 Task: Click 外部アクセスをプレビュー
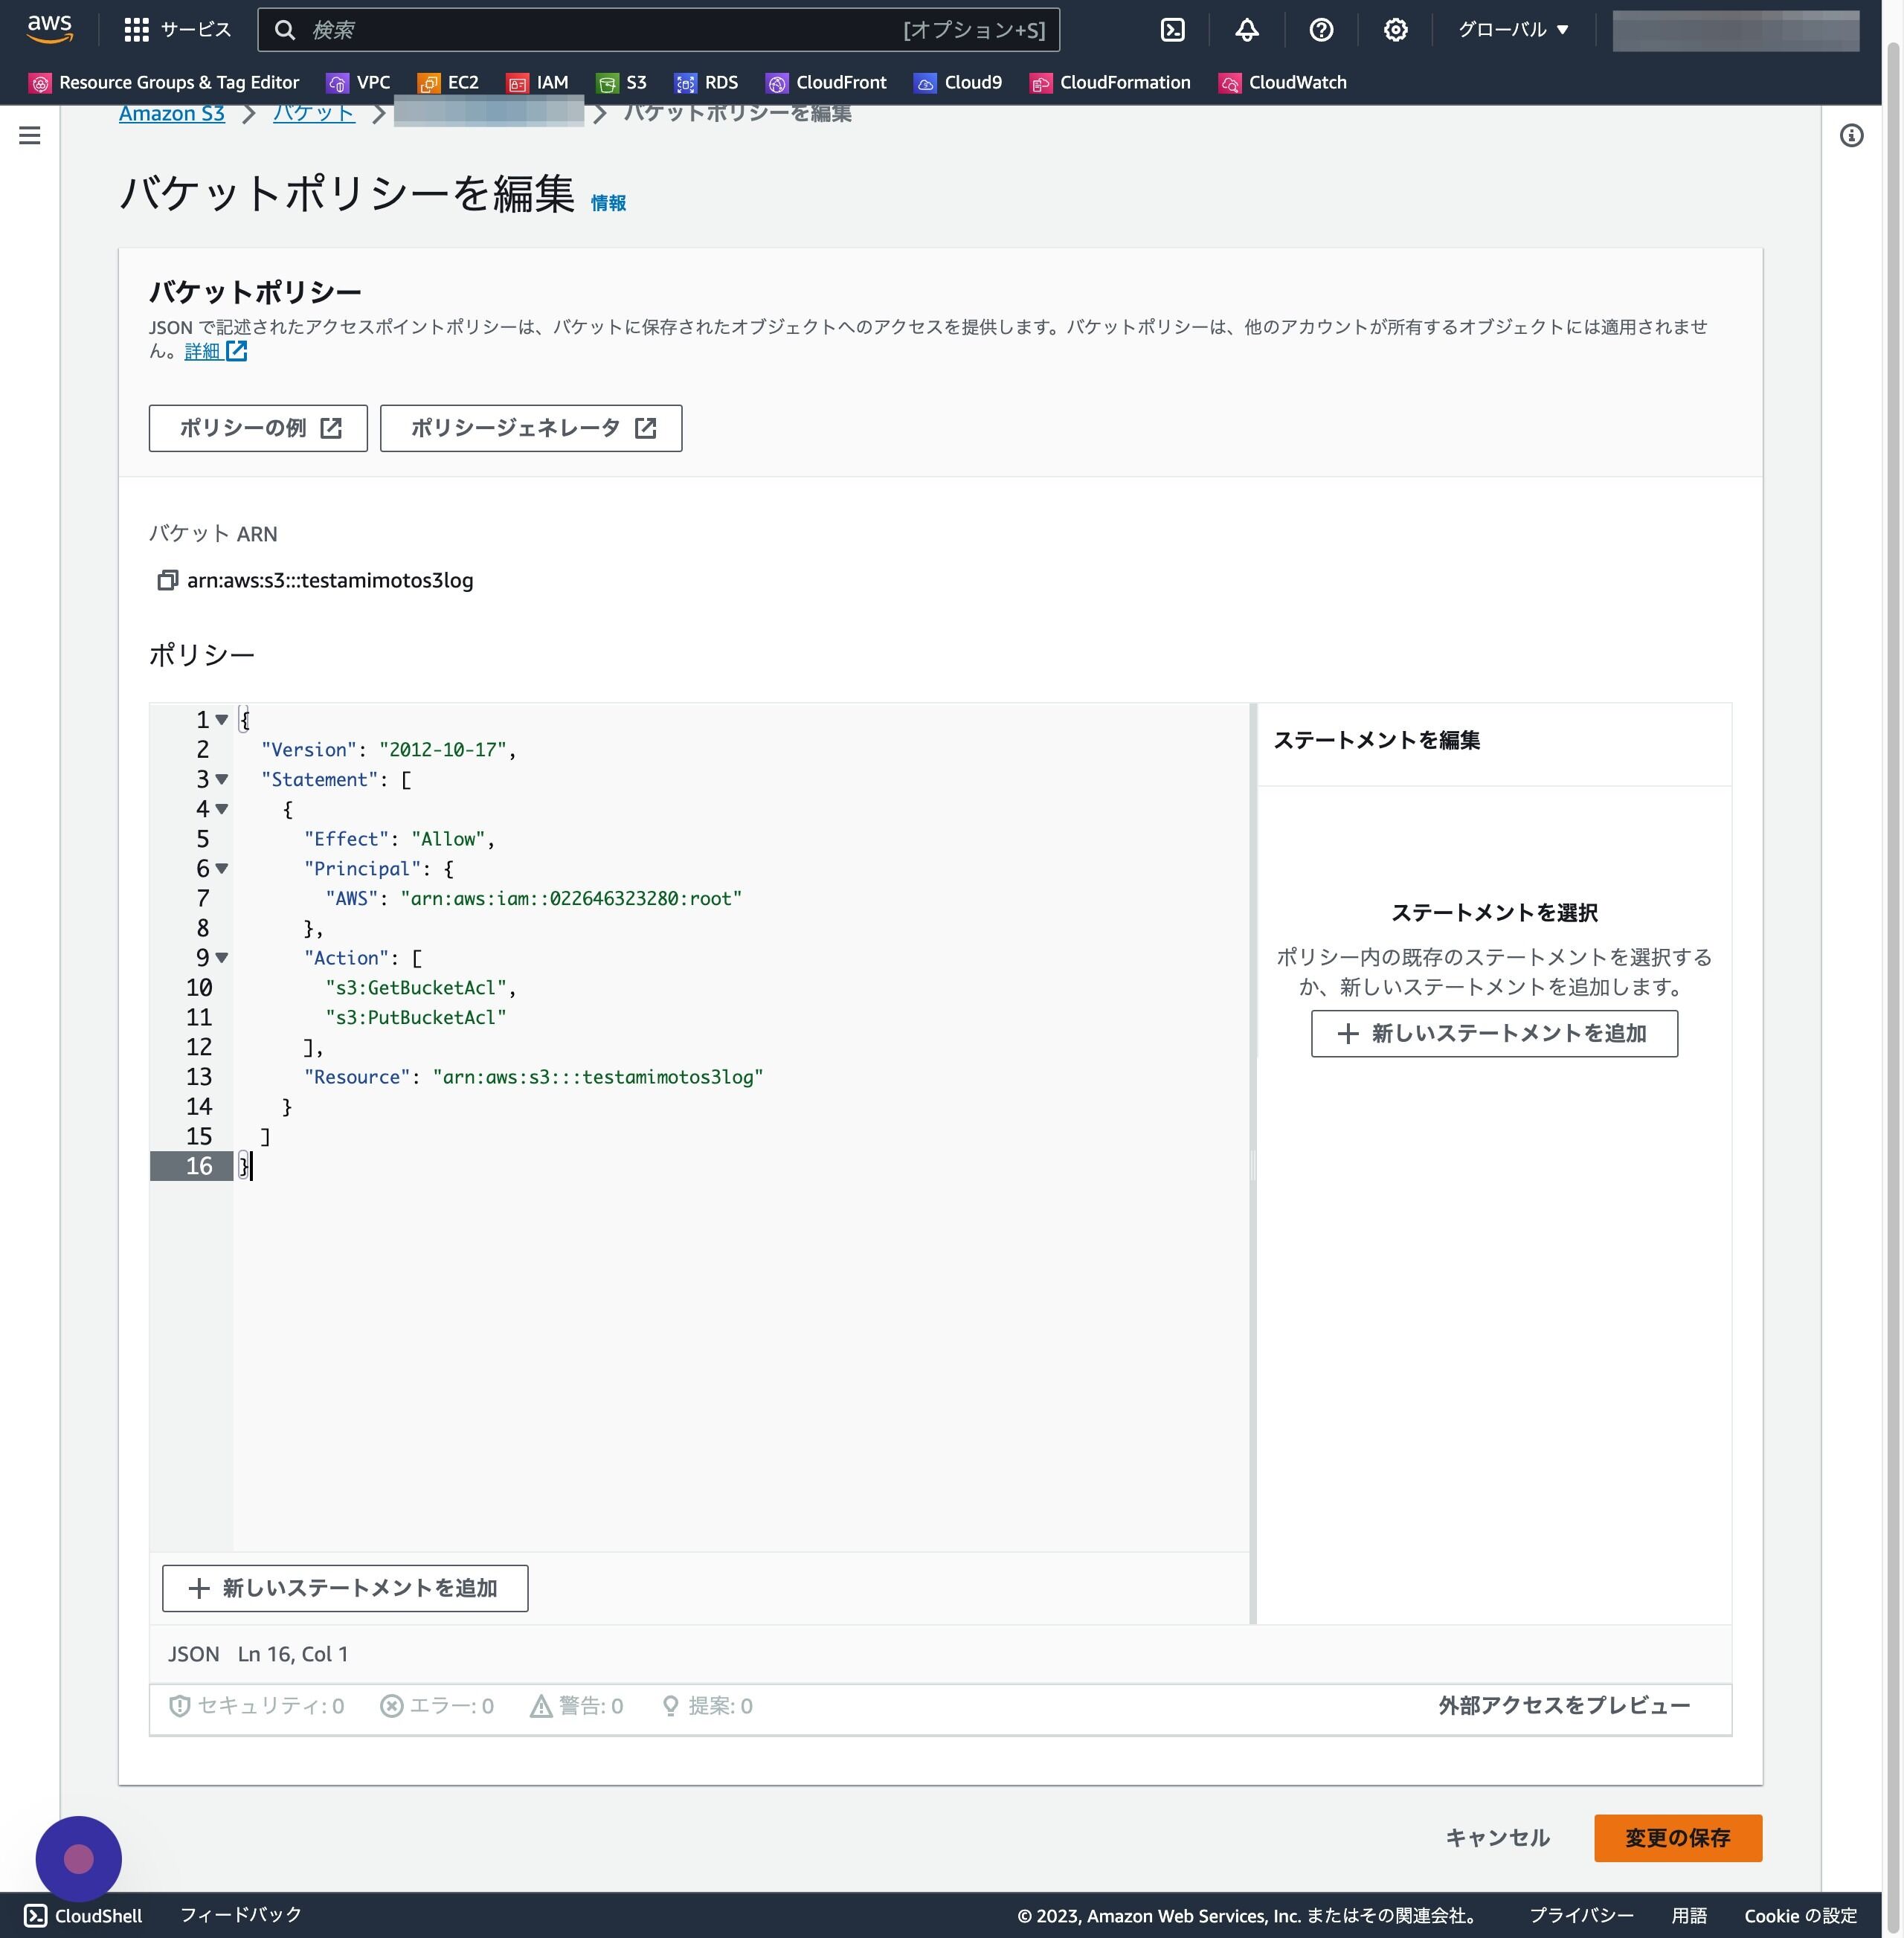pos(1564,1705)
